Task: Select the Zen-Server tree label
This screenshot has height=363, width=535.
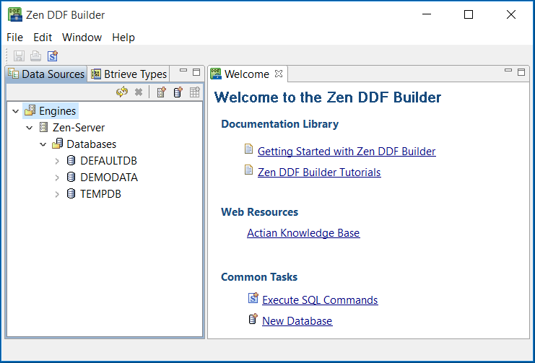Action: click(79, 127)
